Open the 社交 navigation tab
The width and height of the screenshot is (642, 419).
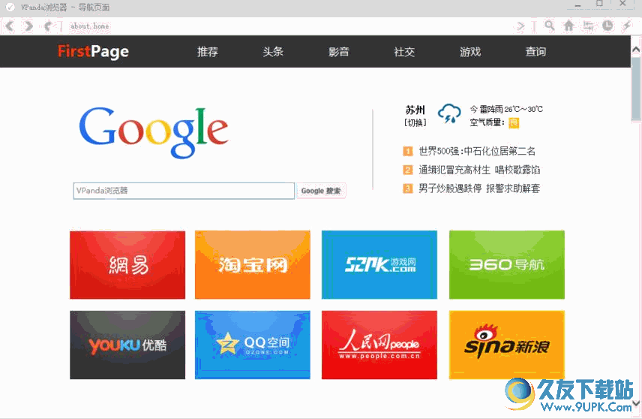404,52
